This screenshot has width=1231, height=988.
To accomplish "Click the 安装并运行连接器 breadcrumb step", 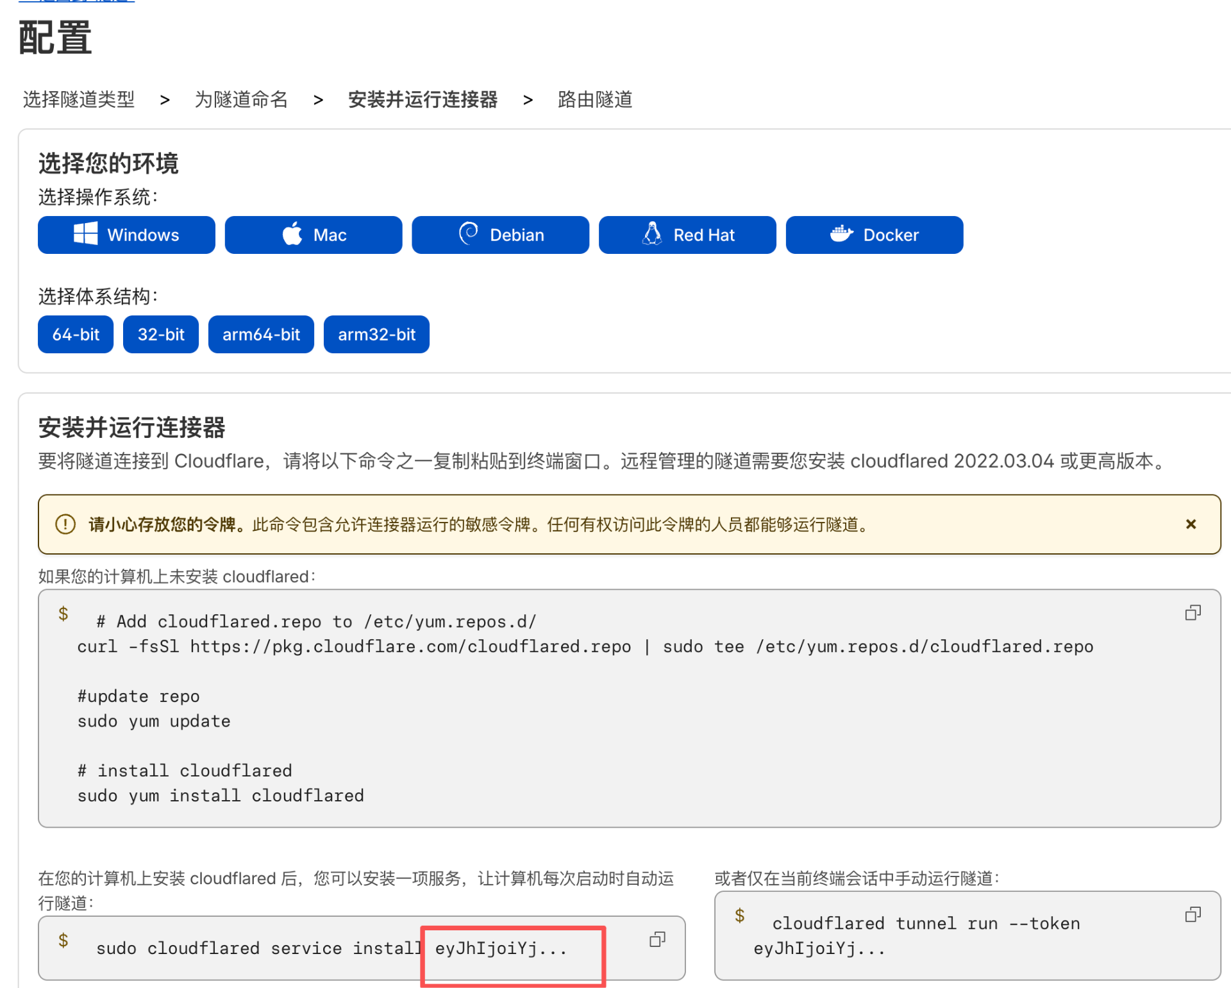I will [423, 99].
